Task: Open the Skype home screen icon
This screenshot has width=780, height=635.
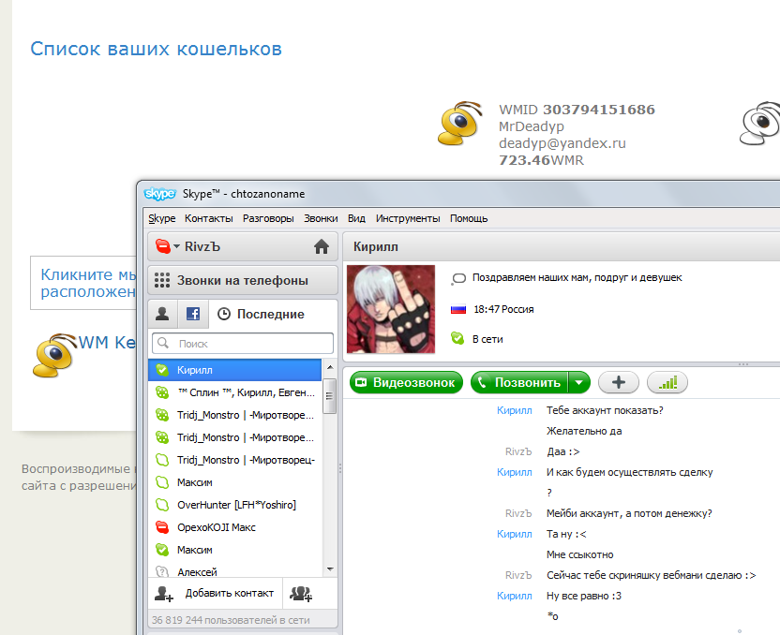Action: (x=322, y=246)
